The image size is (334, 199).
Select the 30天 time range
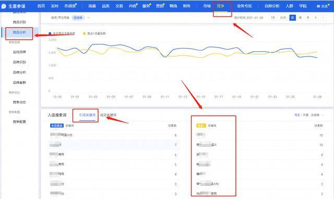pos(283,18)
